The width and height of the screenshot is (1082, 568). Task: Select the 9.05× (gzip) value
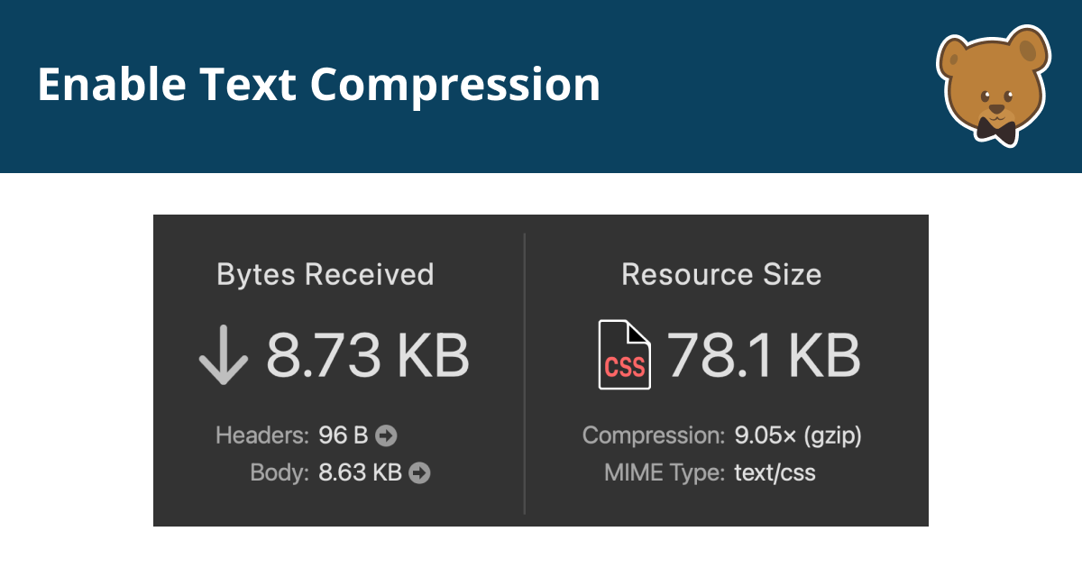click(x=799, y=436)
